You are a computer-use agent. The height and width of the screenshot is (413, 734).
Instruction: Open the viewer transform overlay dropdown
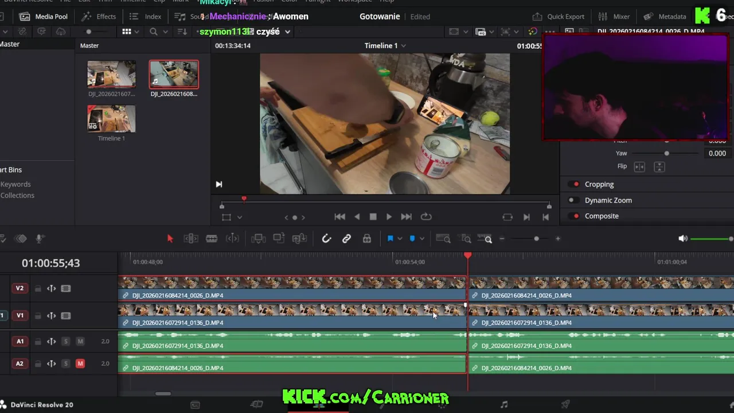pos(240,217)
